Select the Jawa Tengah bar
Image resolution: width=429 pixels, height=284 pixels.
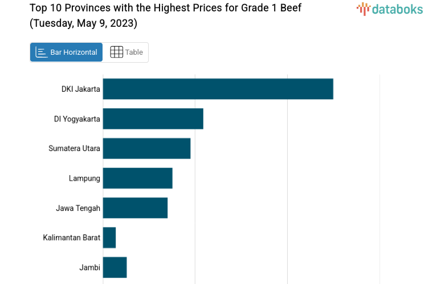135,208
